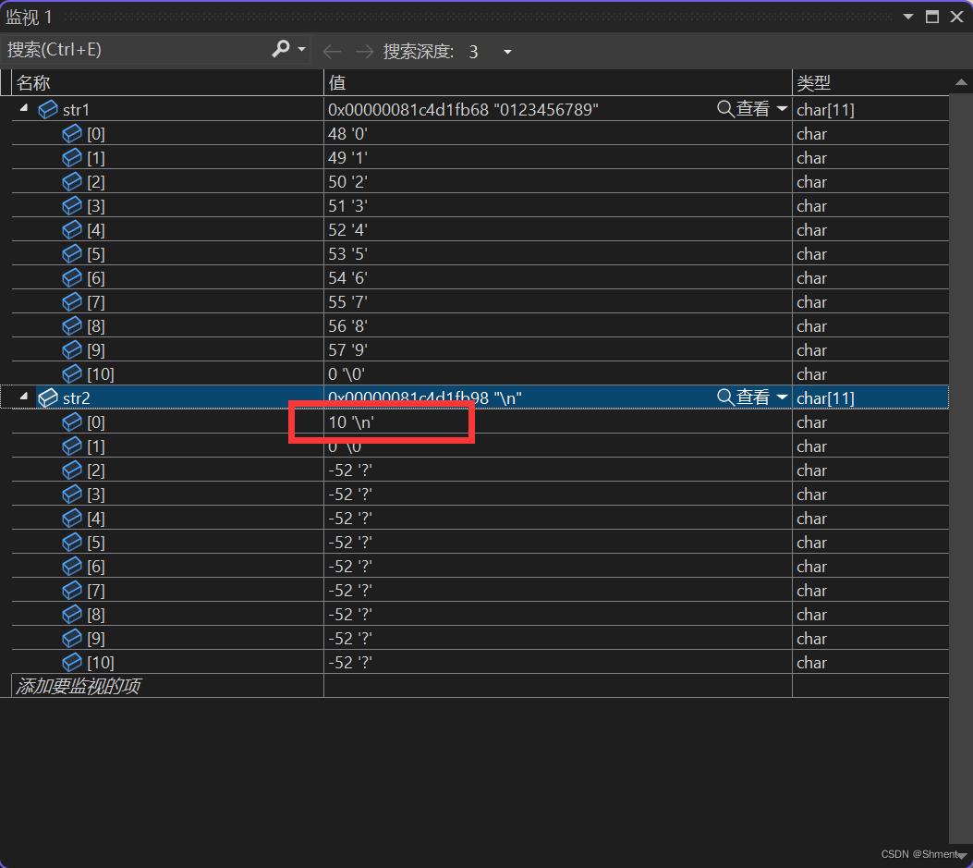The height and width of the screenshot is (868, 973).
Task: Click the cube icon of str1 [0]
Action: 72,133
